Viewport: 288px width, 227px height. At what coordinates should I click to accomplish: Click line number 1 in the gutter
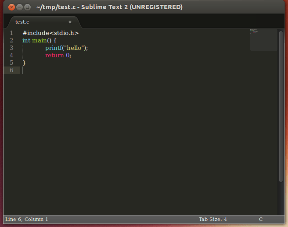pyautogui.click(x=11, y=33)
